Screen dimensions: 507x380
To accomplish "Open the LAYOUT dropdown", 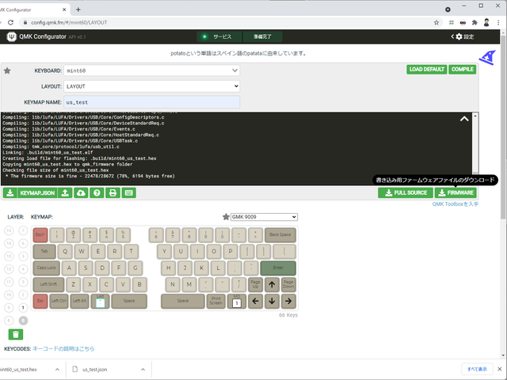I will point(151,85).
